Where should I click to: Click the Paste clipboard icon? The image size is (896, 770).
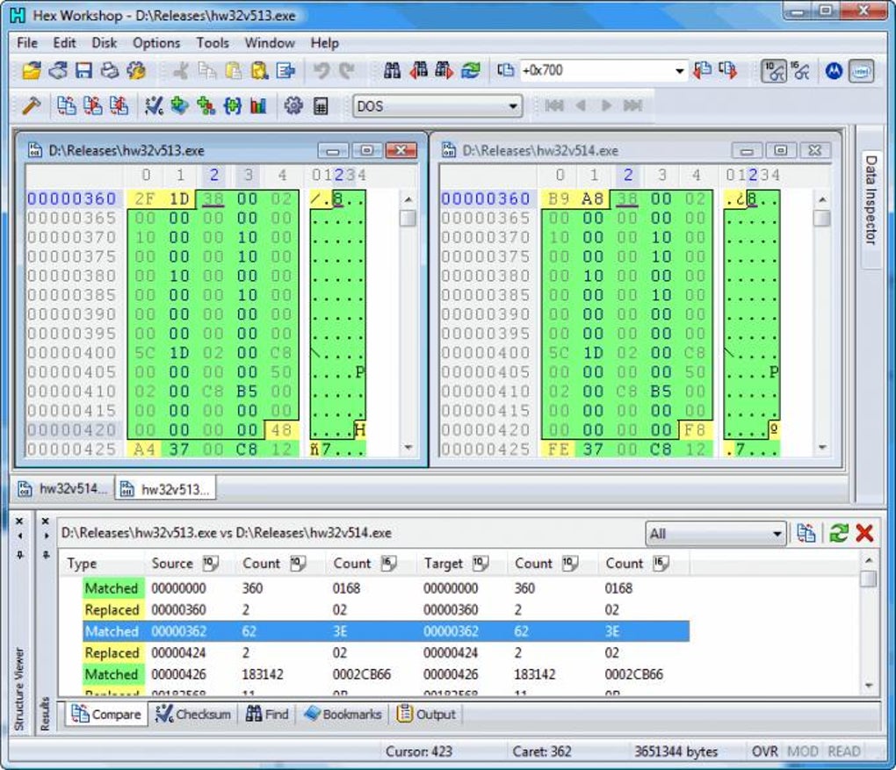233,71
